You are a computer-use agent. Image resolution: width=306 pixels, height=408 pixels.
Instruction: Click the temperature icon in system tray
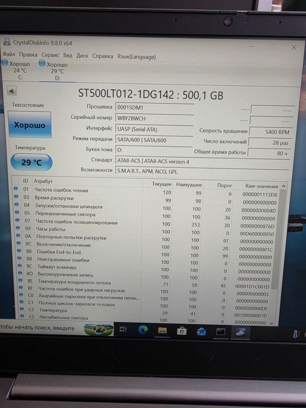(x=296, y=334)
